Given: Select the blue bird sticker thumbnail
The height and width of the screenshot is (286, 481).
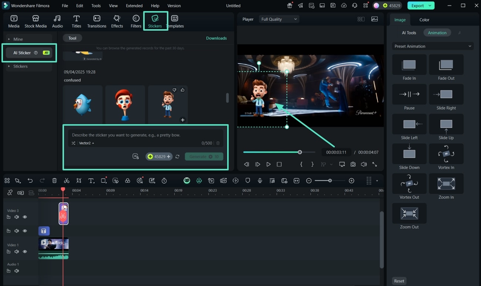Looking at the screenshot, I should (x=83, y=105).
